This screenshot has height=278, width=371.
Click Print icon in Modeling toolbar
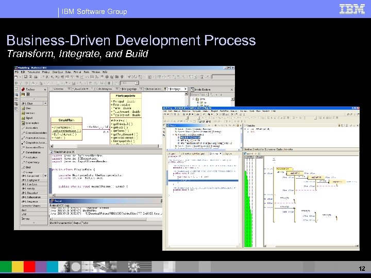click(36, 77)
